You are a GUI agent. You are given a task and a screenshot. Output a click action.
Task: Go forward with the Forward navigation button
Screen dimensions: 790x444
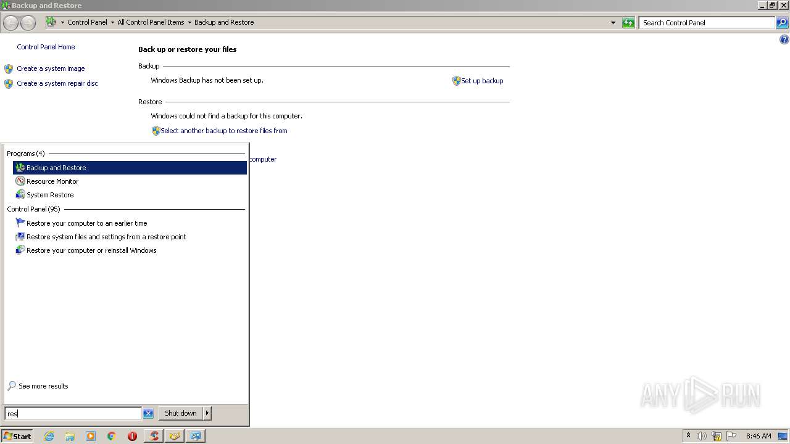(28, 23)
